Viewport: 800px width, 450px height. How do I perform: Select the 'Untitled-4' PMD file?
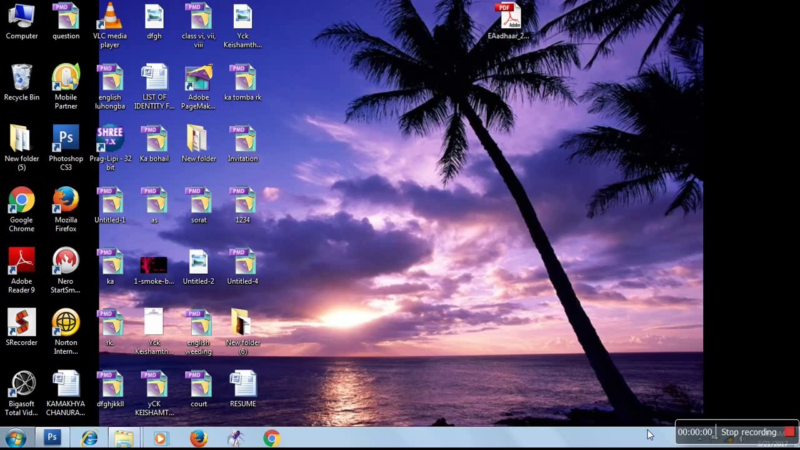[x=243, y=267]
